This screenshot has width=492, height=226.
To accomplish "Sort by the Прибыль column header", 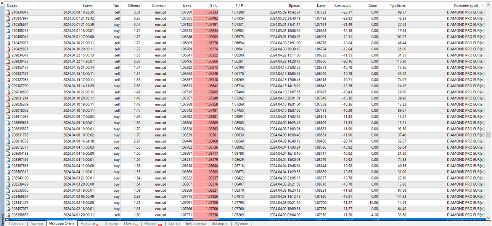I will pyautogui.click(x=393, y=6).
